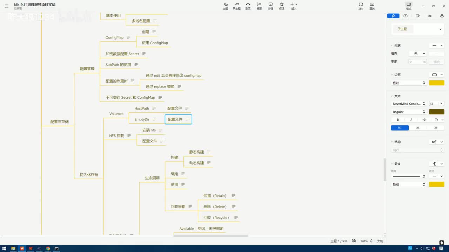
Task: Open notes icon beside ConfigMap topic
Action: [128, 37]
